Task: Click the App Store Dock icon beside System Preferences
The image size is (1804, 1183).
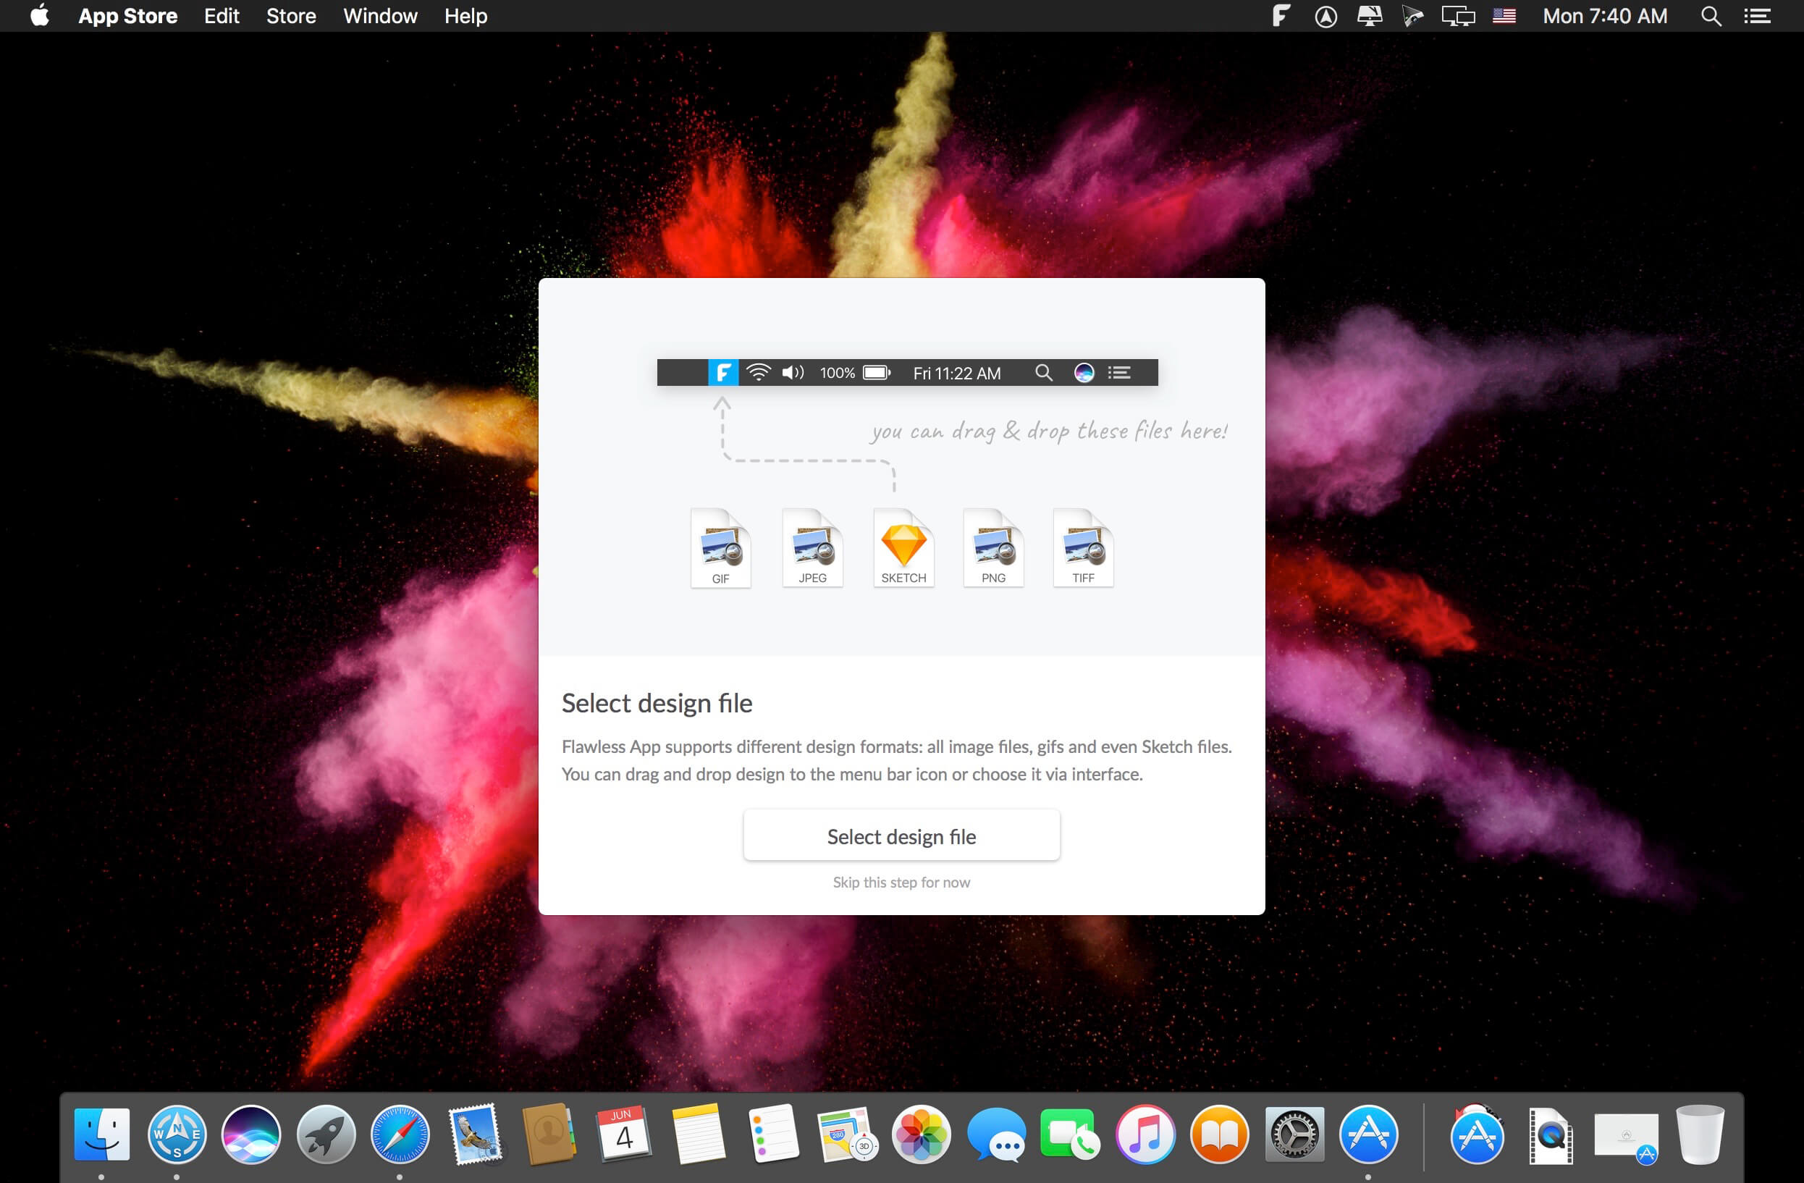Action: tap(1369, 1134)
